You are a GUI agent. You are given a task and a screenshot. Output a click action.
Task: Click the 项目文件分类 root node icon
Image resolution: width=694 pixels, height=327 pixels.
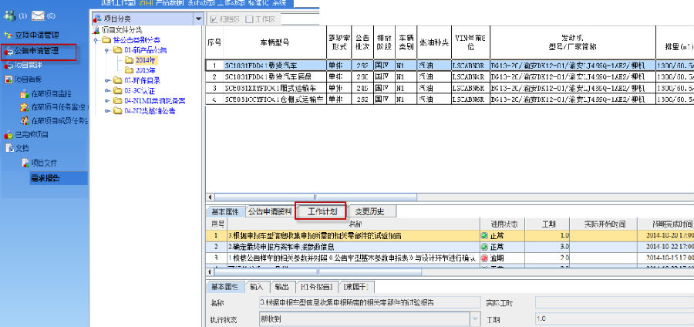pos(96,29)
